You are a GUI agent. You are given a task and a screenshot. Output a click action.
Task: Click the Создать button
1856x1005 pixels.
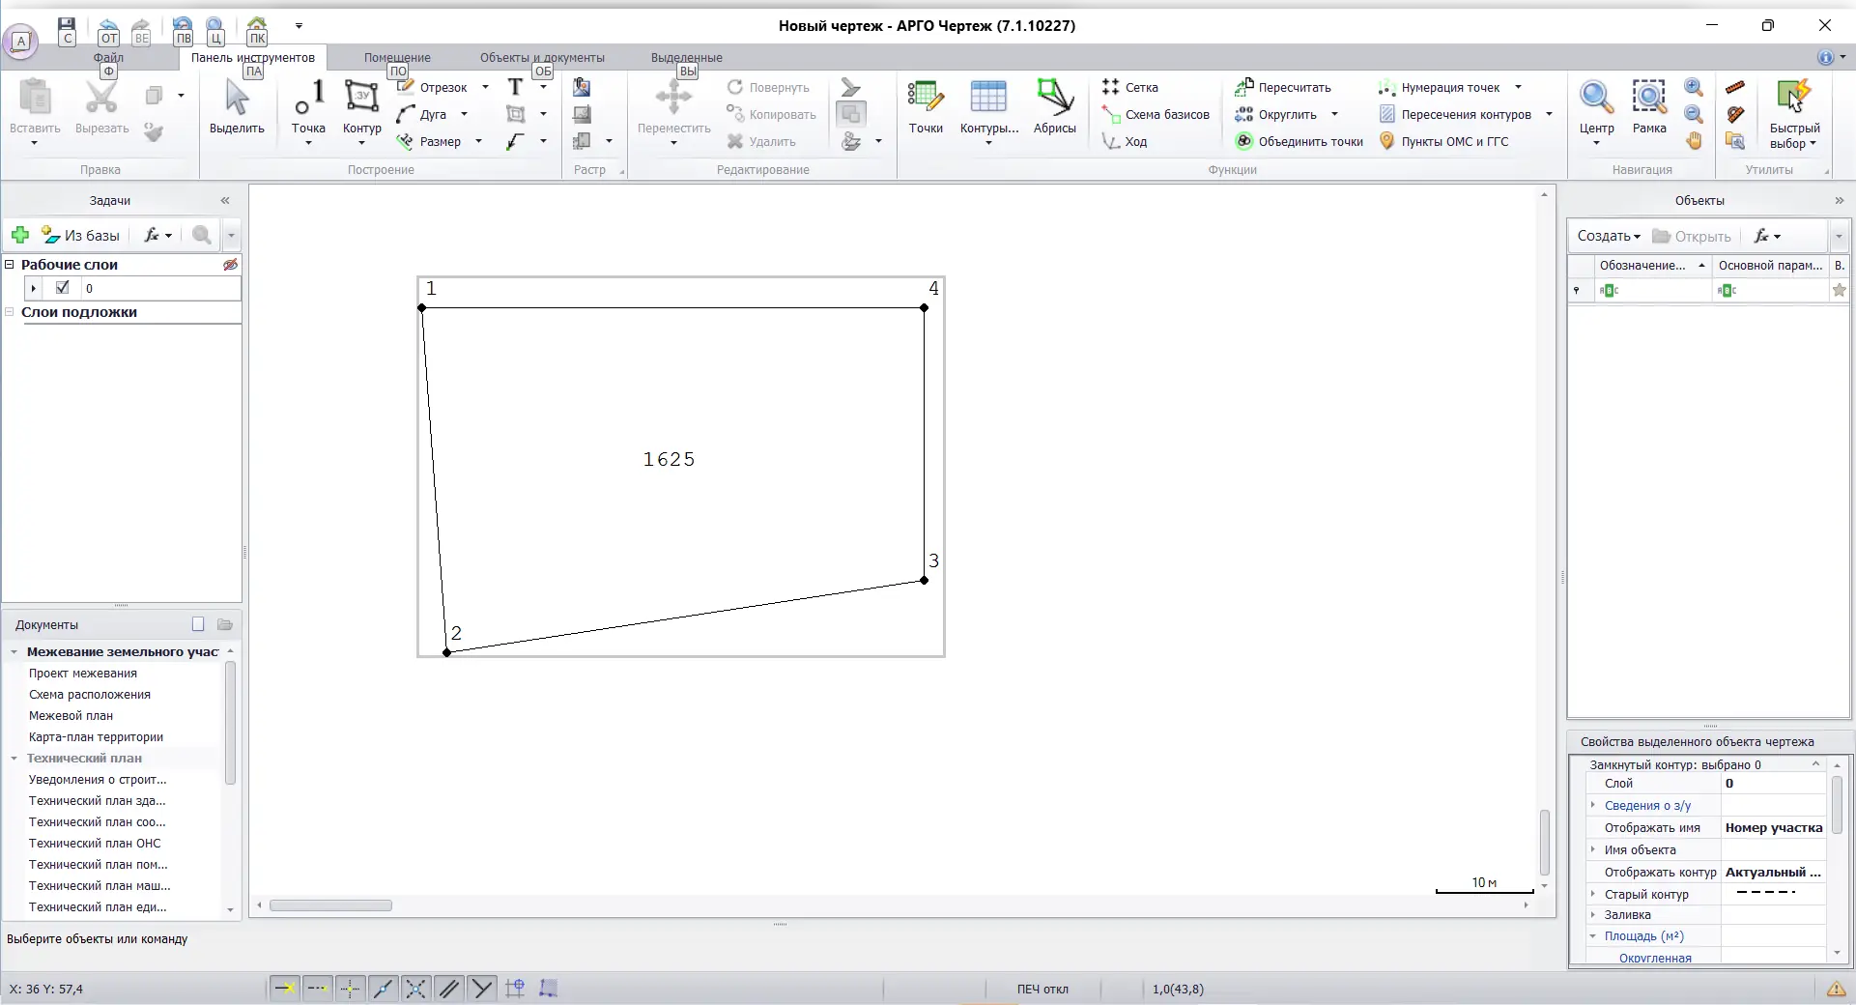tap(1609, 236)
